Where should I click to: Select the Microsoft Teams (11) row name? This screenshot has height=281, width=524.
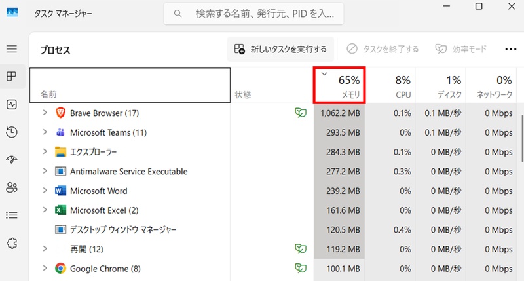(109, 133)
